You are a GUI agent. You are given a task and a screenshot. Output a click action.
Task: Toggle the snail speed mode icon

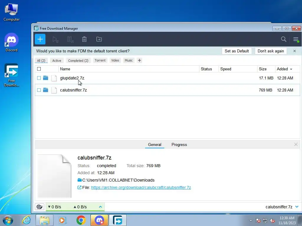tap(40, 207)
